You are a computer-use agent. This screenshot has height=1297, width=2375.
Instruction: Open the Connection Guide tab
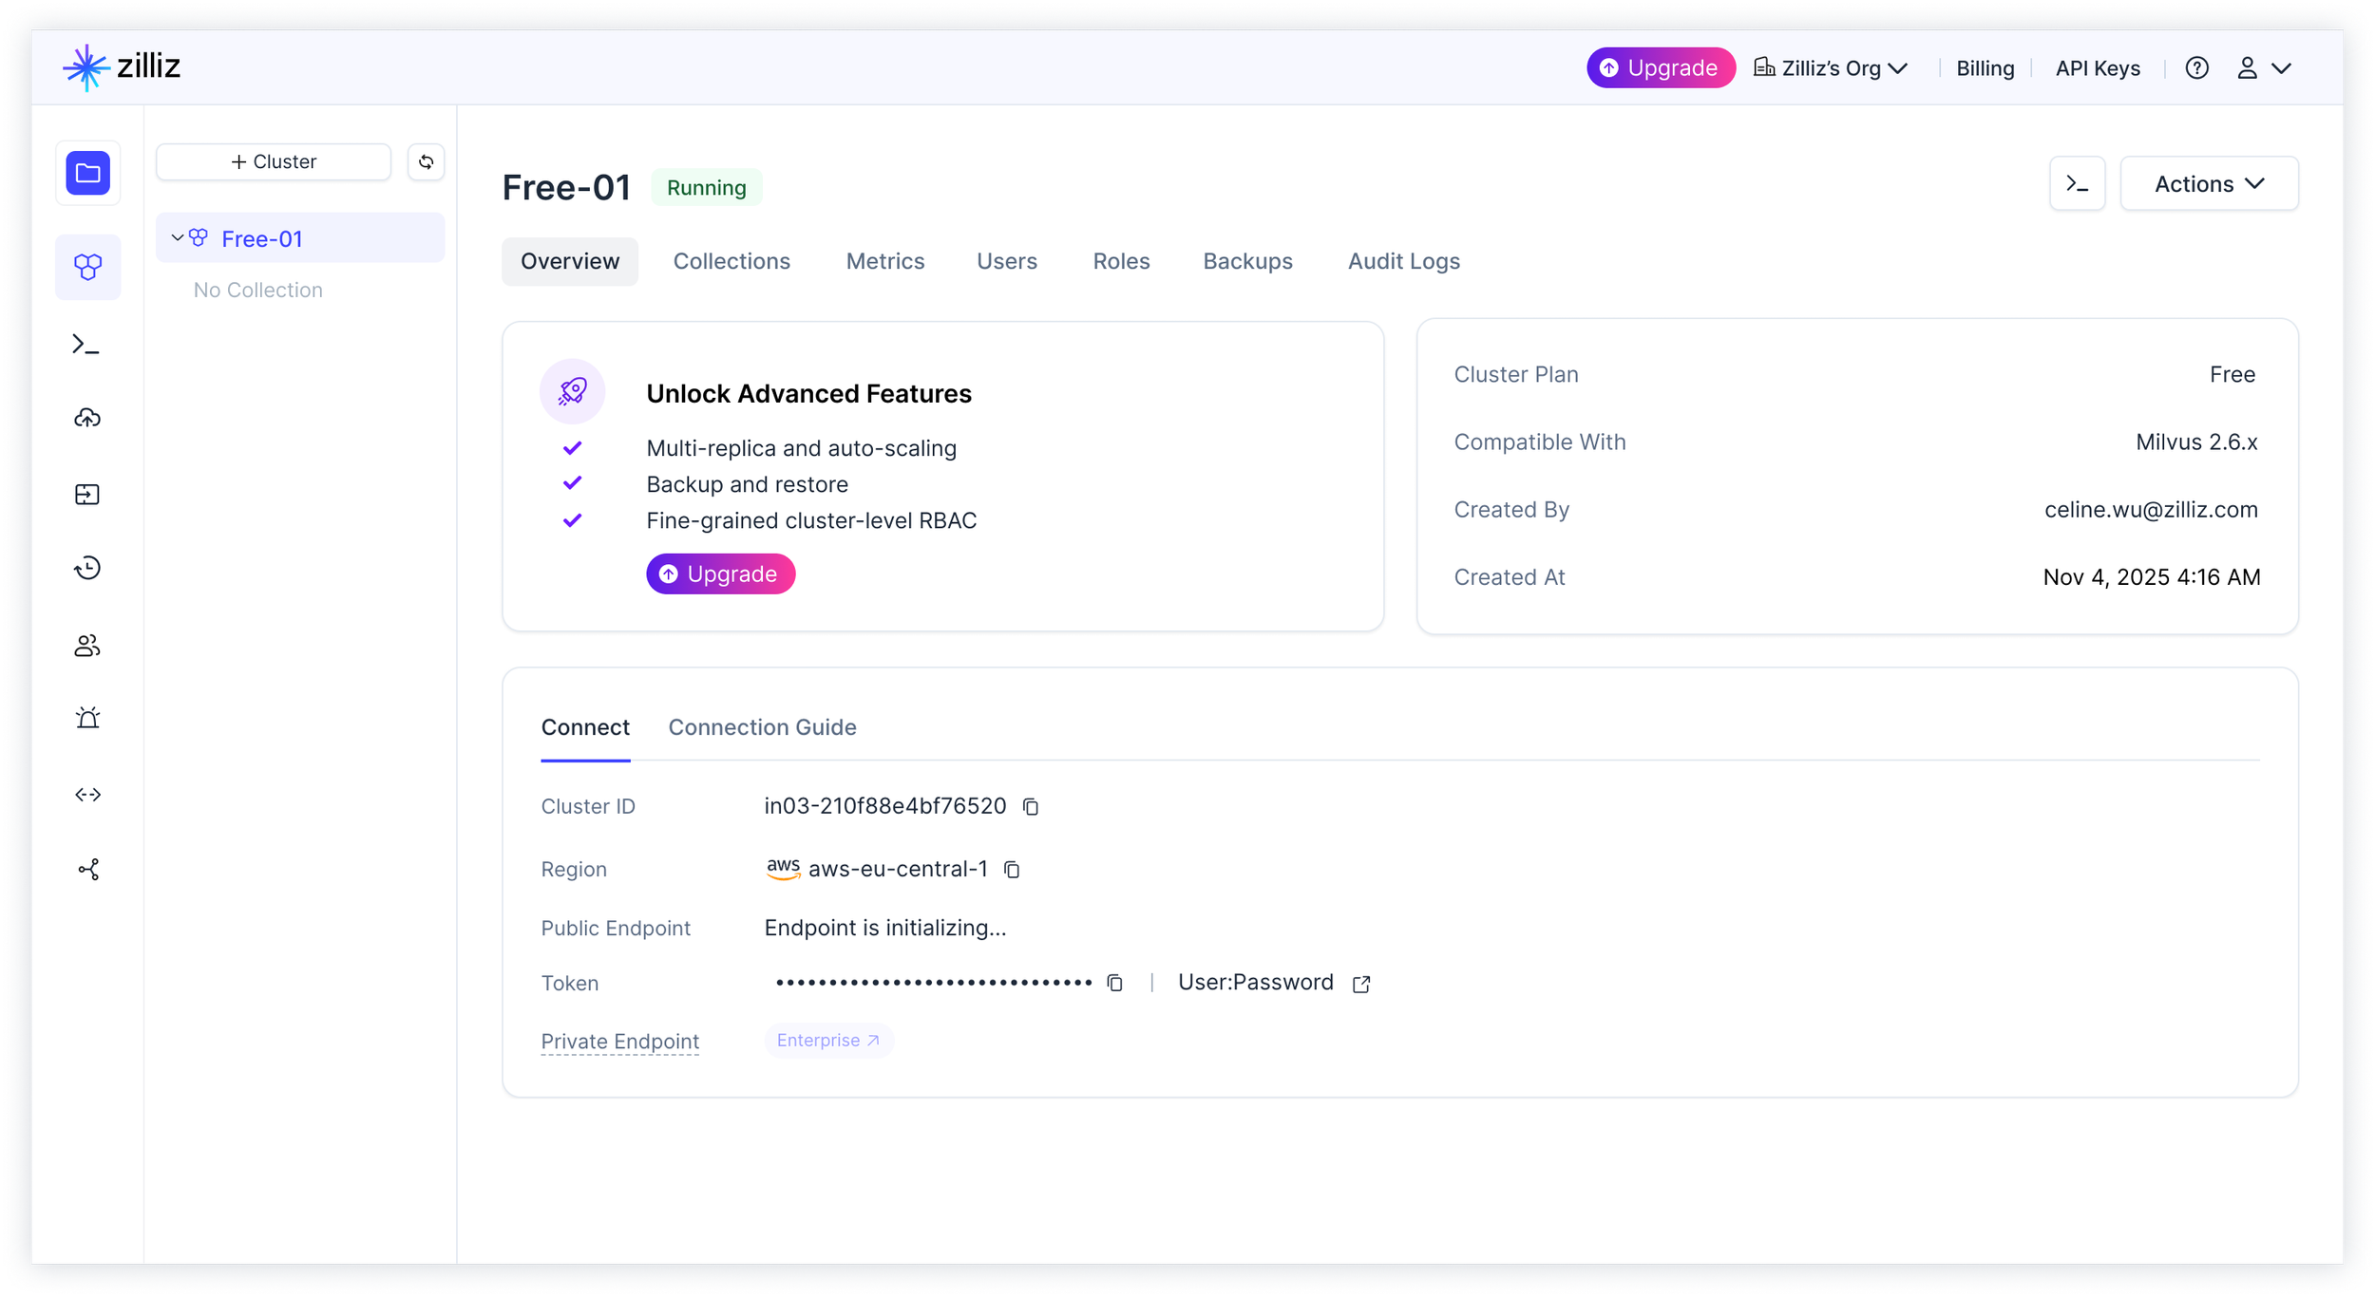762,727
